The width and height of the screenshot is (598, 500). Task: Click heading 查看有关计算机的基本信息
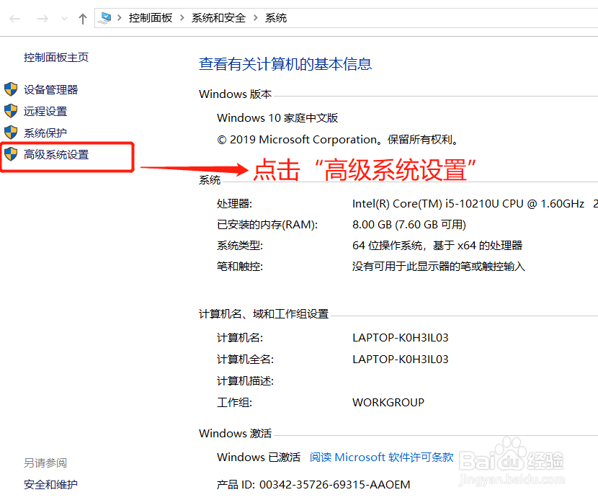285,63
